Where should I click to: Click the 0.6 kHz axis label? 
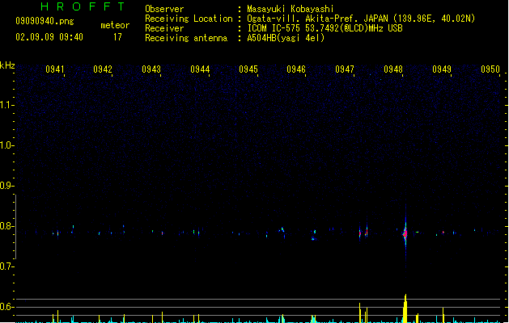click(6, 307)
